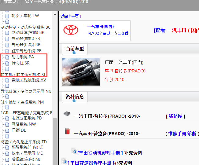Click page icon beside 轮胎 / 车轮 TW

(7, 16)
